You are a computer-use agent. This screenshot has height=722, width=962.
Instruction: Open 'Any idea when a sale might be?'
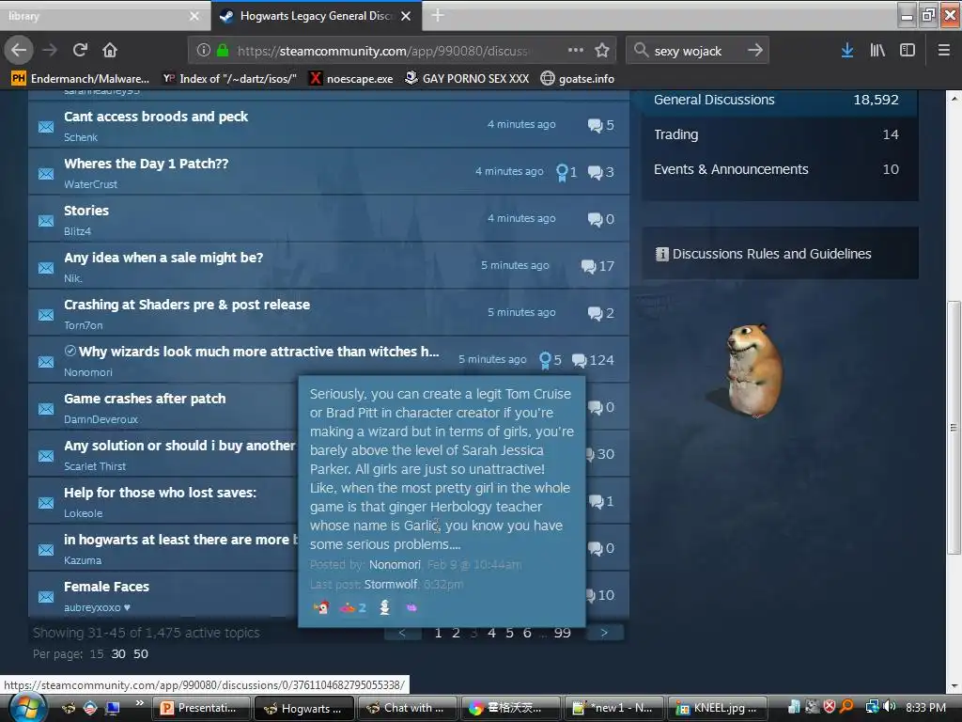(x=163, y=258)
